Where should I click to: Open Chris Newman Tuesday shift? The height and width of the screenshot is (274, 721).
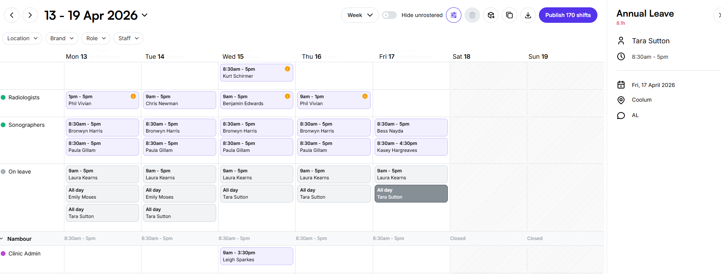pyautogui.click(x=179, y=100)
